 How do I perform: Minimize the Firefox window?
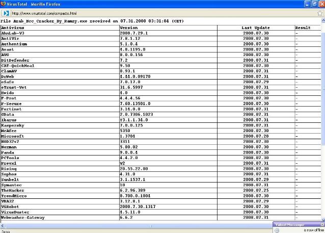click(x=307, y=4)
